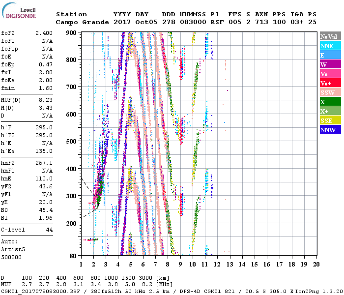This screenshot has height=295, width=344.
Task: Click the Es layer trace near 135 km
Action: [91, 240]
